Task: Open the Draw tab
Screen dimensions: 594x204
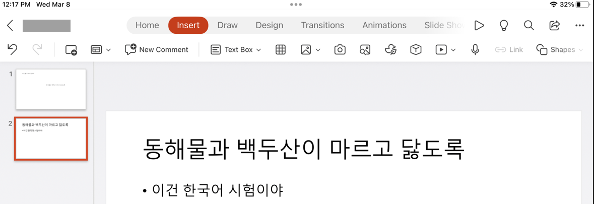Action: (227, 25)
